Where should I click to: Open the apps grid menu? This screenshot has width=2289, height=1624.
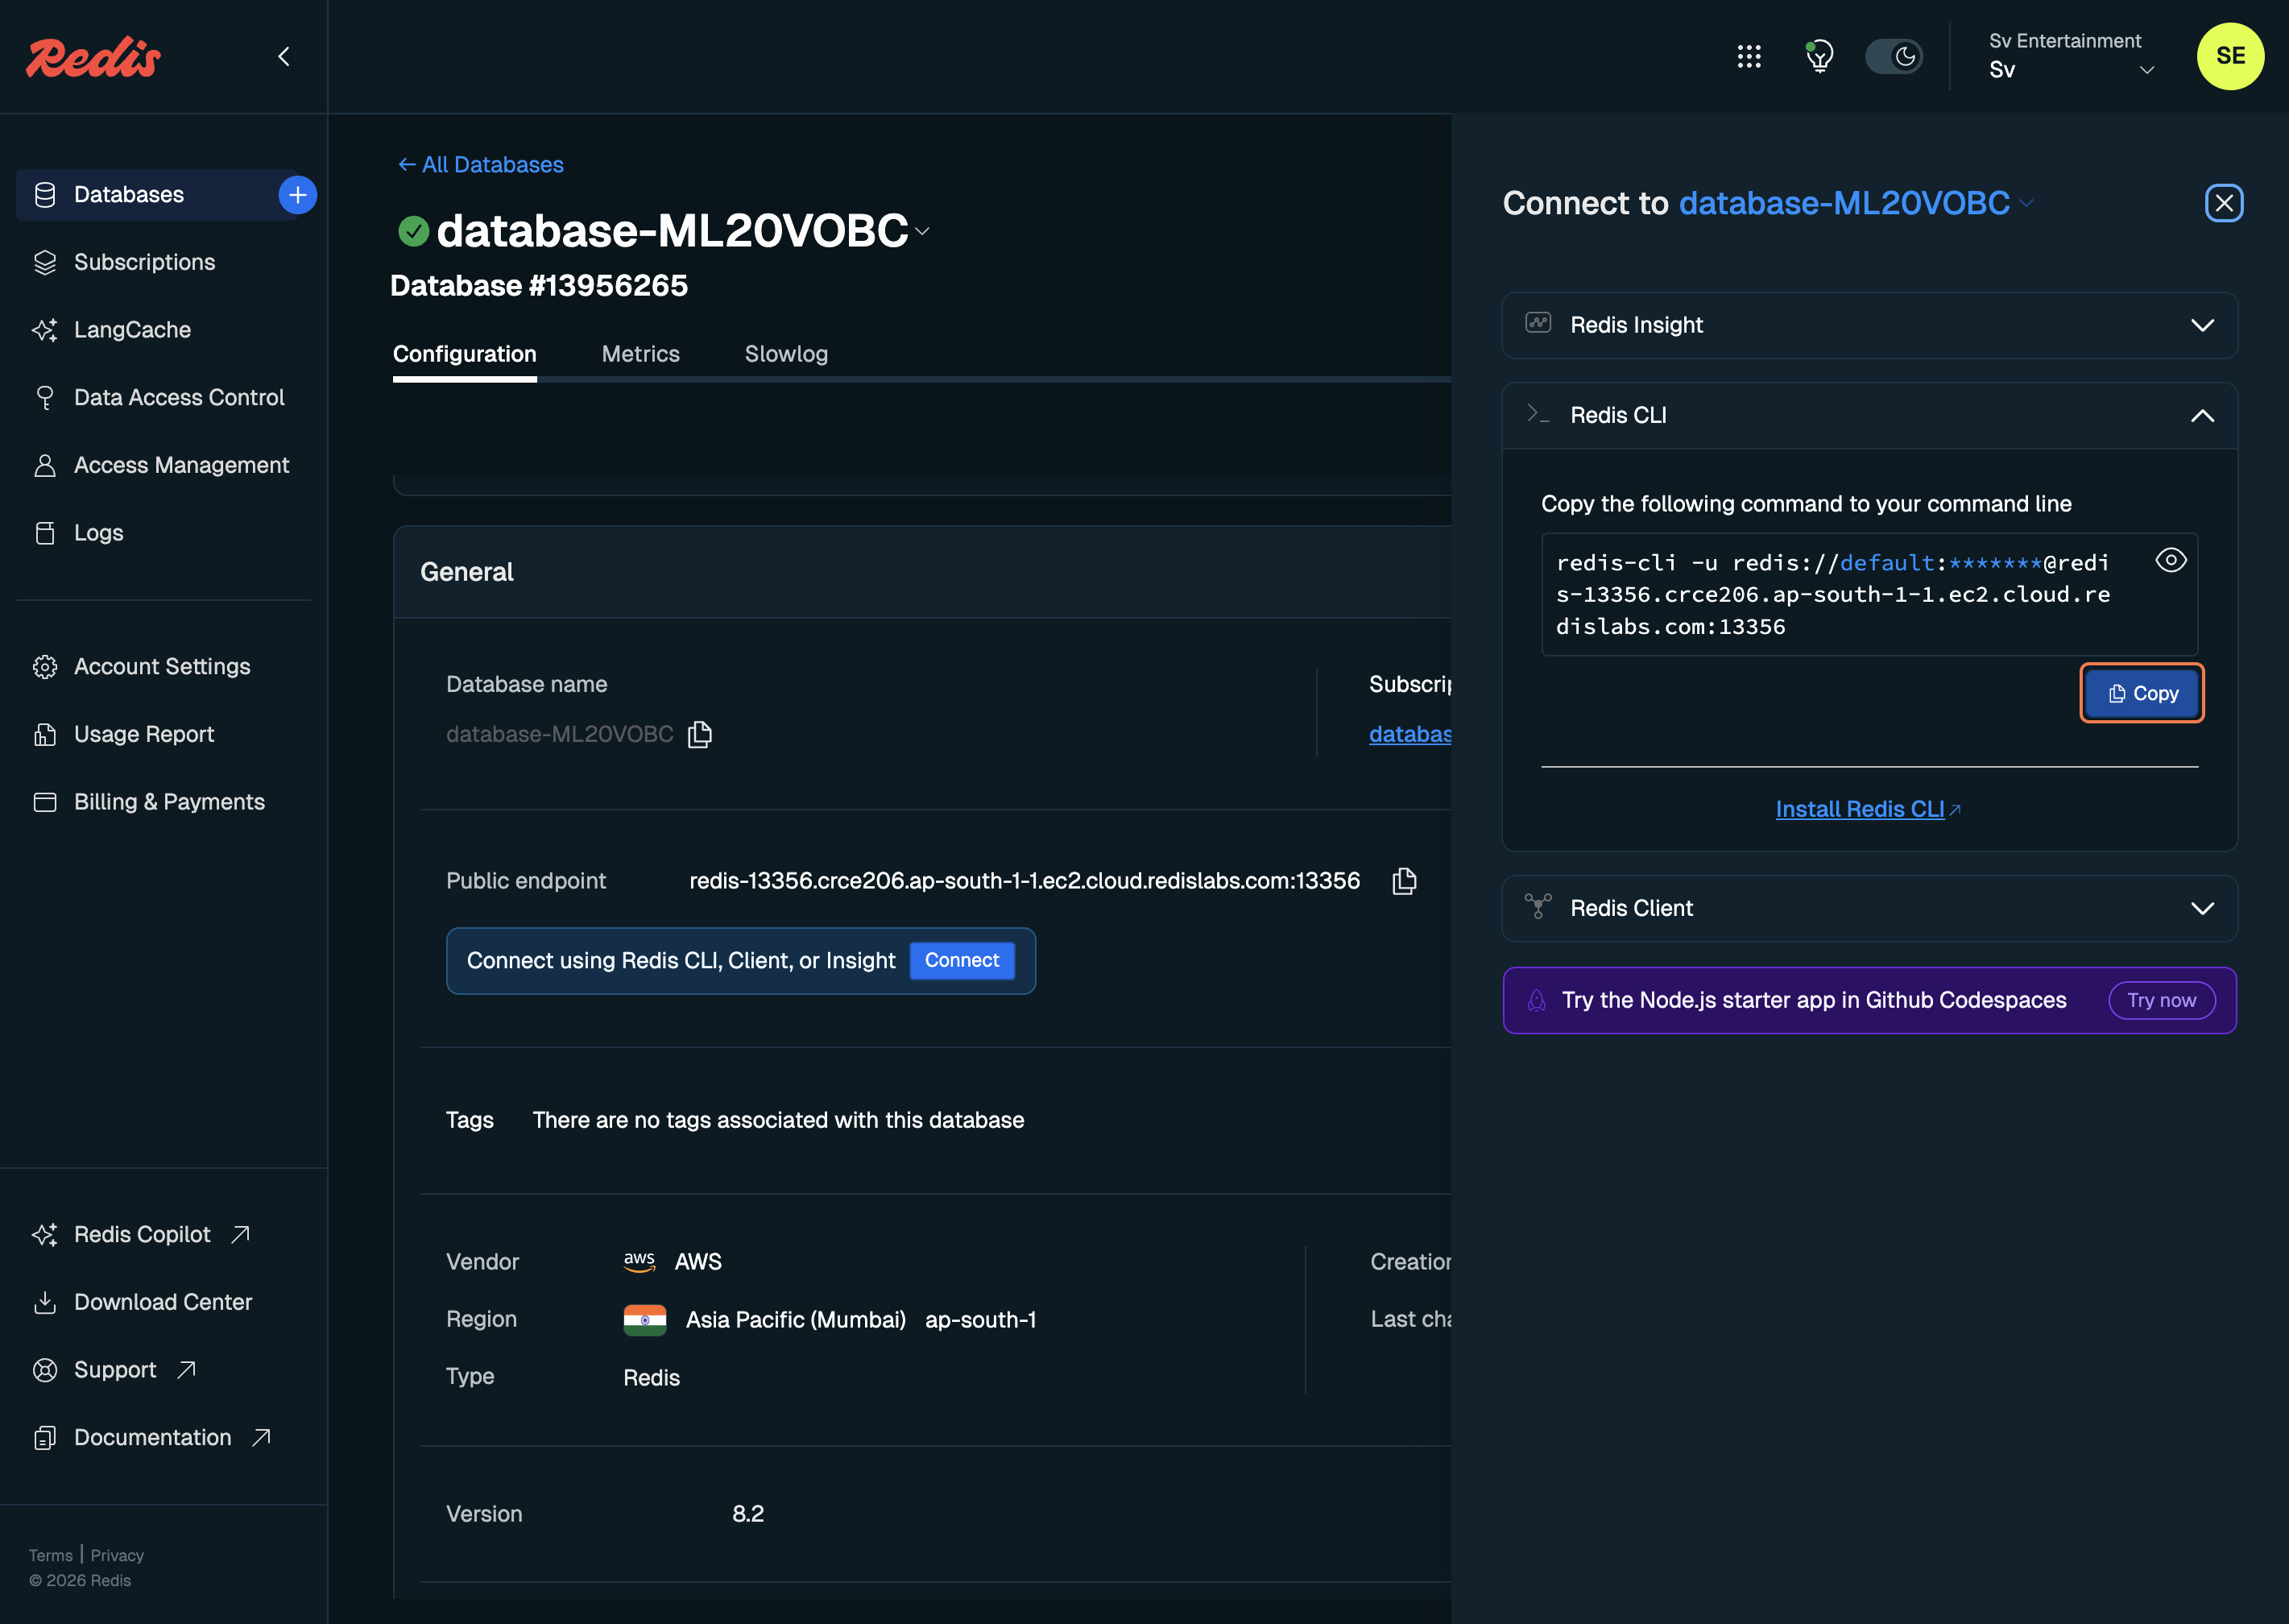pyautogui.click(x=1749, y=57)
